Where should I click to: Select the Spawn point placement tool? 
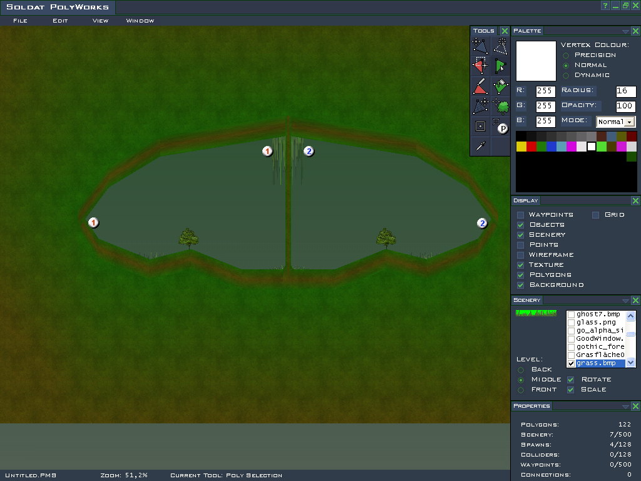[500, 127]
